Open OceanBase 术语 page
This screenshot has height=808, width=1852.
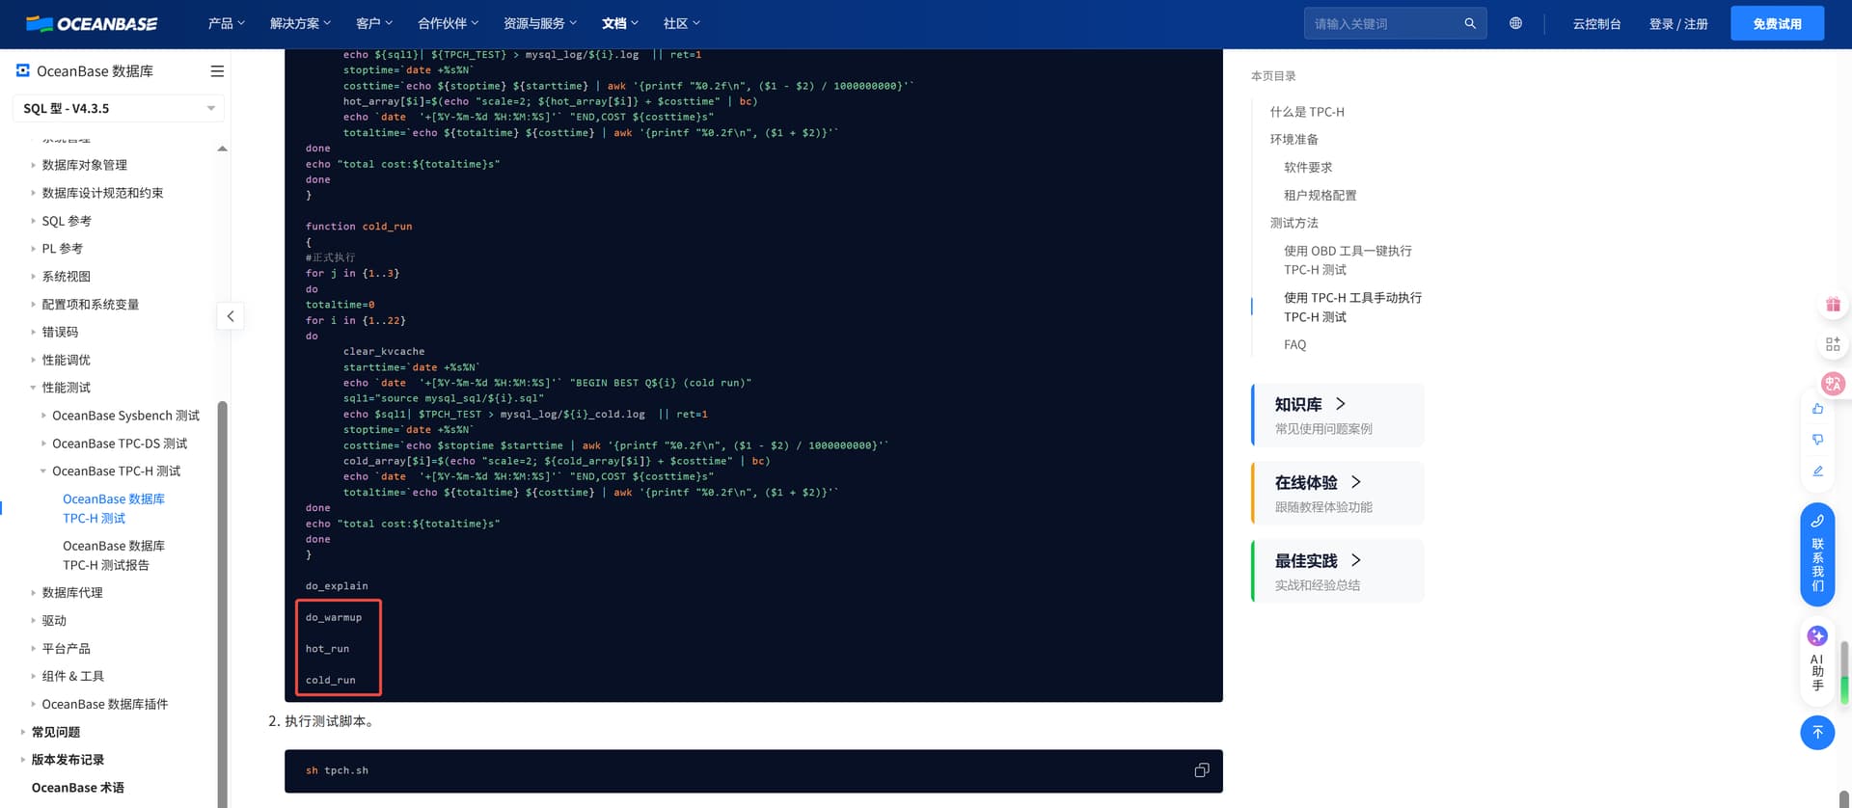click(77, 788)
